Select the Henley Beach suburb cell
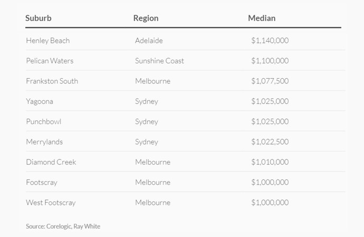 [x=47, y=41]
